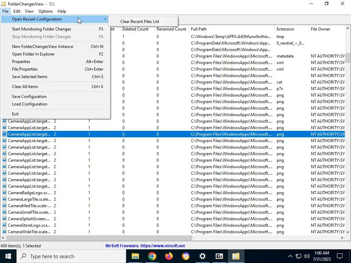Select the CameraWideTile.scale... file name
This screenshot has width=351, height=263.
click(x=29, y=232)
